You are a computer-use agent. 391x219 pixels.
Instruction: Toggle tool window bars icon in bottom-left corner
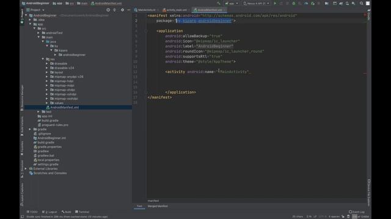tap(22, 217)
